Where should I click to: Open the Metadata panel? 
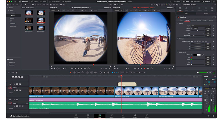[196, 1]
